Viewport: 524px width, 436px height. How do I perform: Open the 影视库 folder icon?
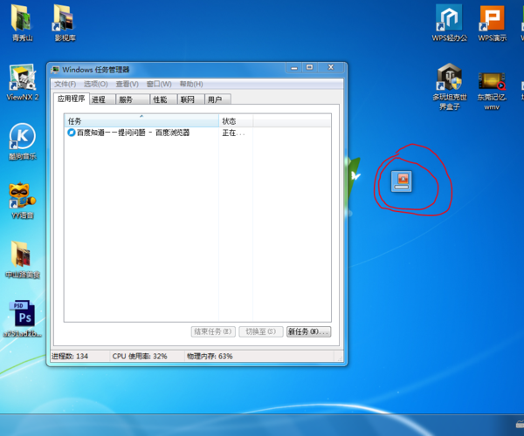tap(65, 20)
